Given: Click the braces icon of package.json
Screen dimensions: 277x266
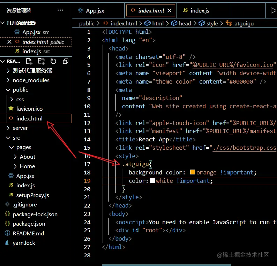Looking at the screenshot, I should 7,223.
